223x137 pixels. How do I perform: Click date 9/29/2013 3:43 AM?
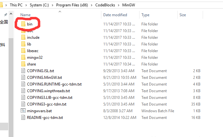point(119,71)
